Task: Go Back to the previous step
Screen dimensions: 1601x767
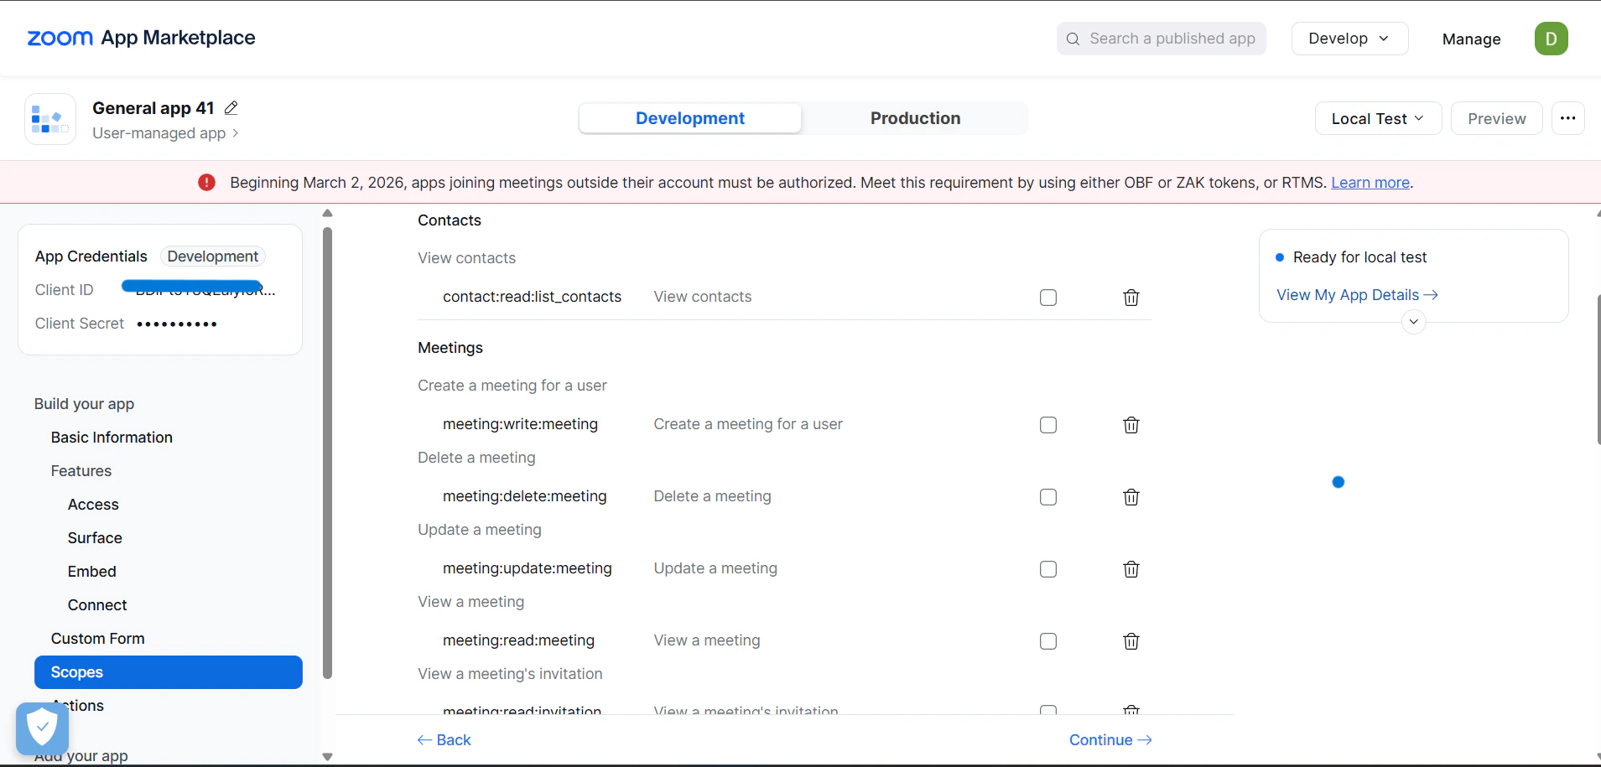Action: point(444,740)
